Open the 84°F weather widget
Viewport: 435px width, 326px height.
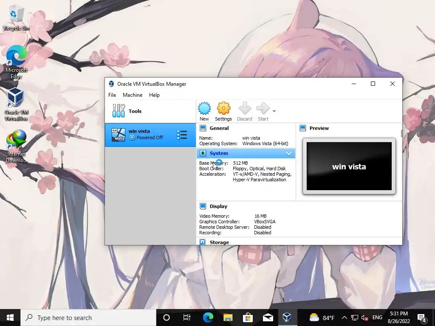click(322, 318)
